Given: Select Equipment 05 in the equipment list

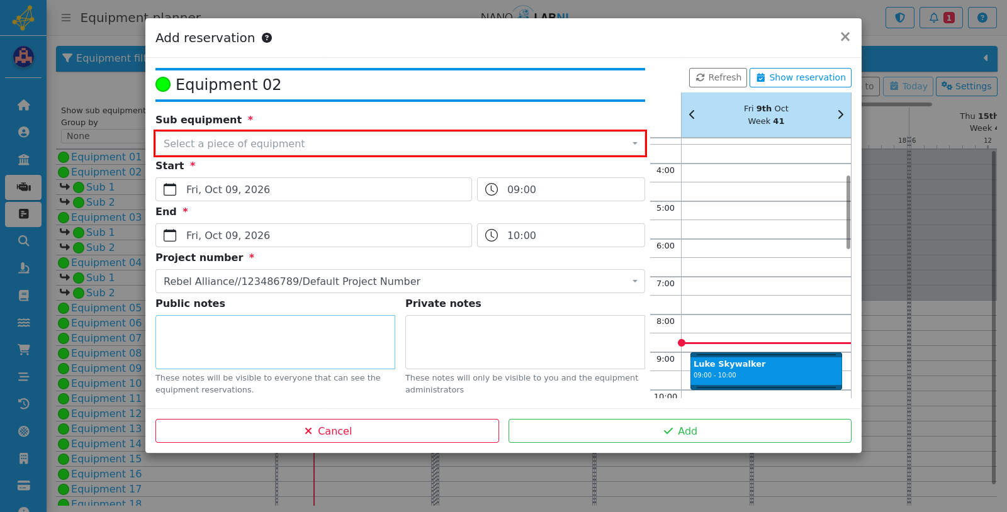Looking at the screenshot, I should pos(106,308).
